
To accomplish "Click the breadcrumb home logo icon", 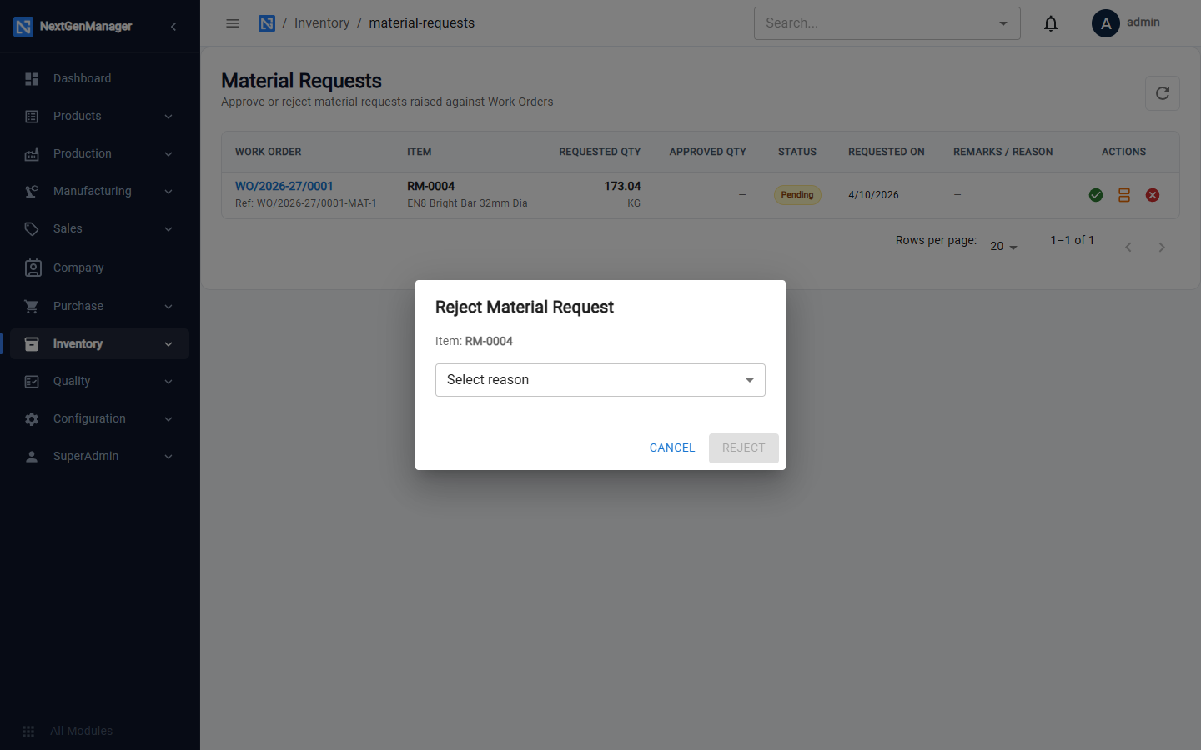I will 267,23.
